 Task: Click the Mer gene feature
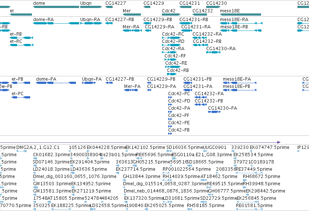(132, 15)
